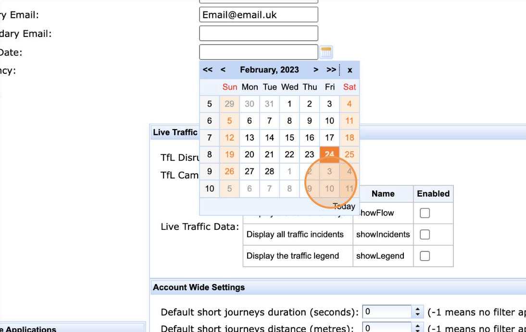Adjust short journeys distance stepper arrows
This screenshot has width=526, height=332.
point(418,329)
